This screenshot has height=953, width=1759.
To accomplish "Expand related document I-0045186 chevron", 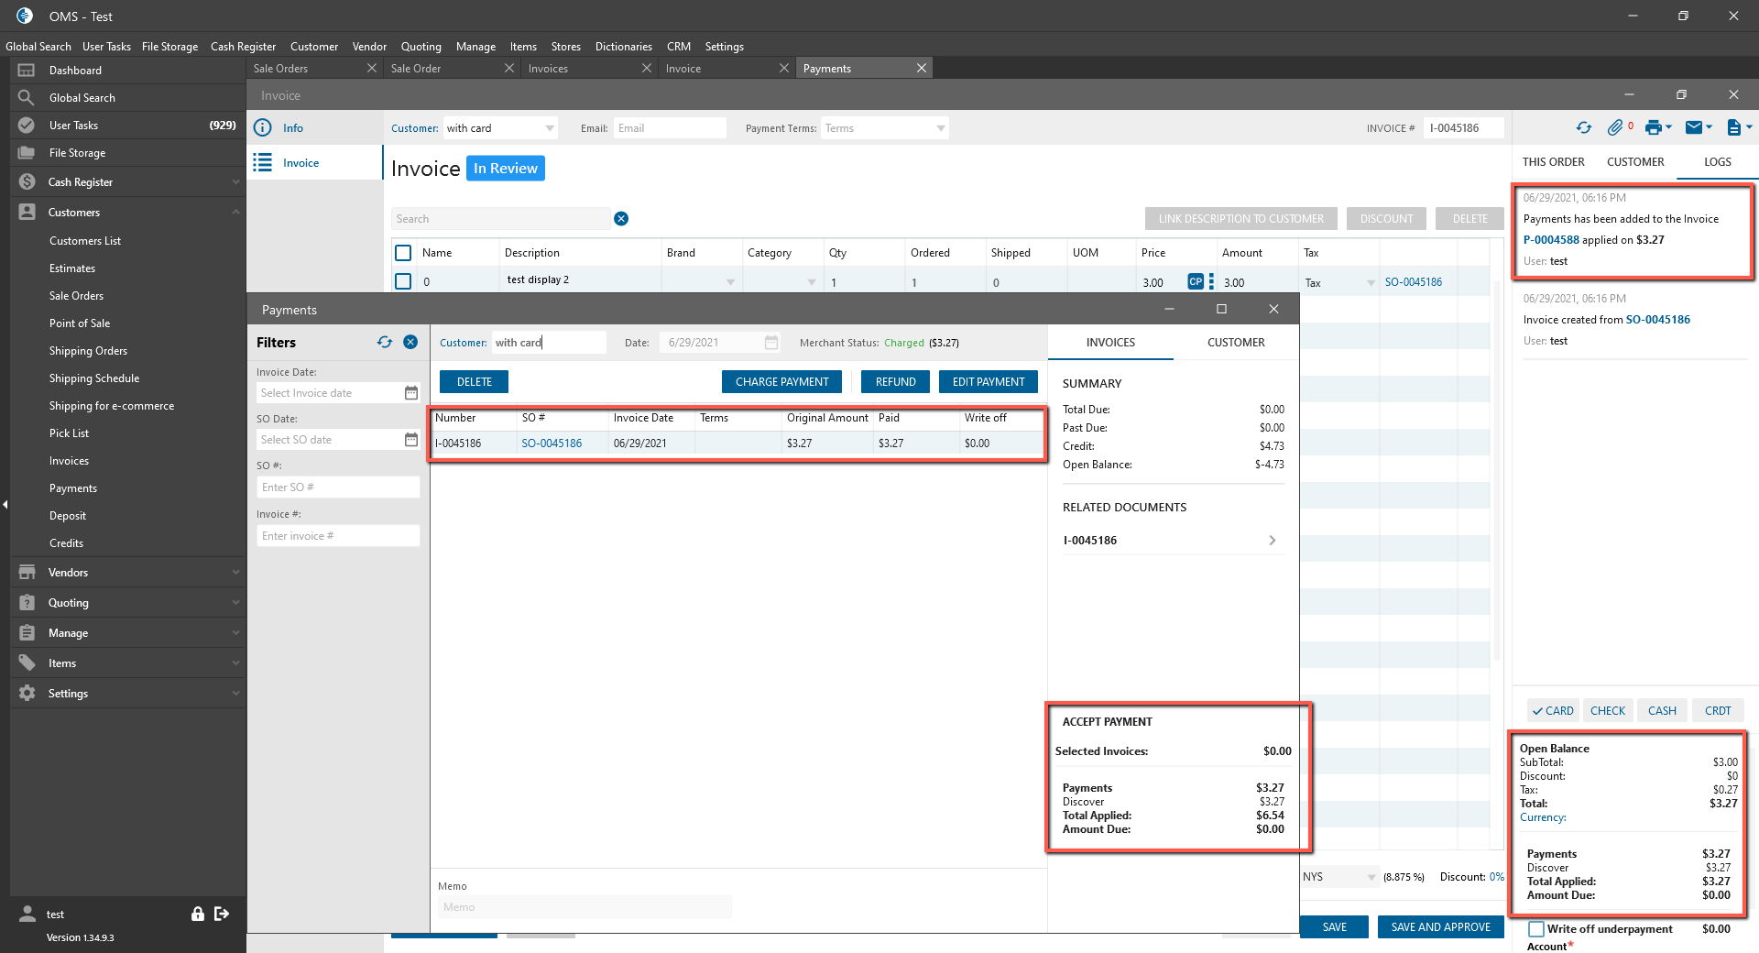I will tap(1272, 541).
